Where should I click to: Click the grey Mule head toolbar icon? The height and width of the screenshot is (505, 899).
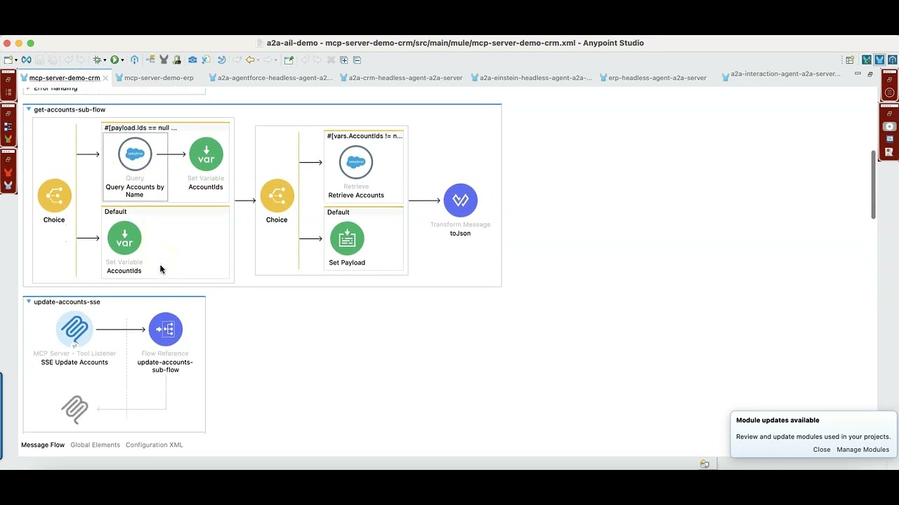tap(164, 60)
